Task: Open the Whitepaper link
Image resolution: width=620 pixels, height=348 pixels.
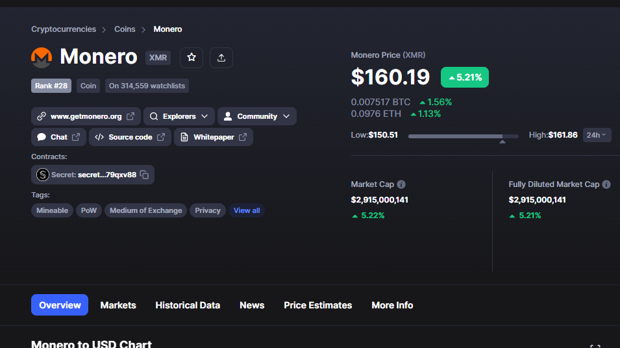Action: point(214,137)
